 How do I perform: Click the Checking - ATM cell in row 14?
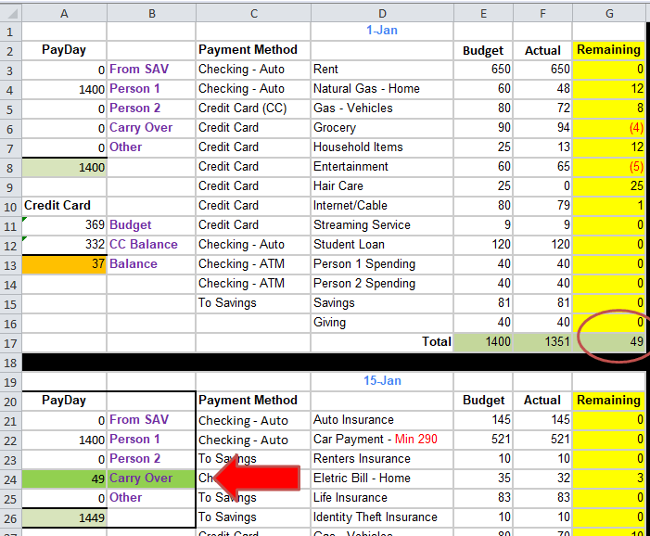click(253, 284)
